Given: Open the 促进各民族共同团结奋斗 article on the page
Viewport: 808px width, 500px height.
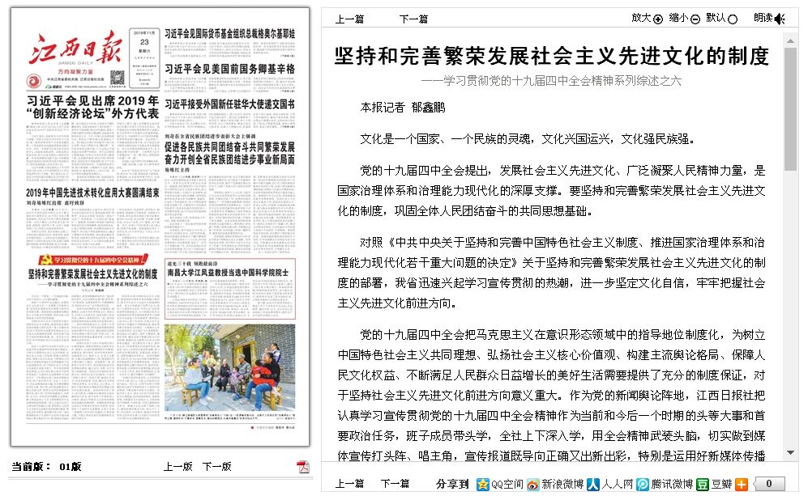Looking at the screenshot, I should tap(230, 153).
